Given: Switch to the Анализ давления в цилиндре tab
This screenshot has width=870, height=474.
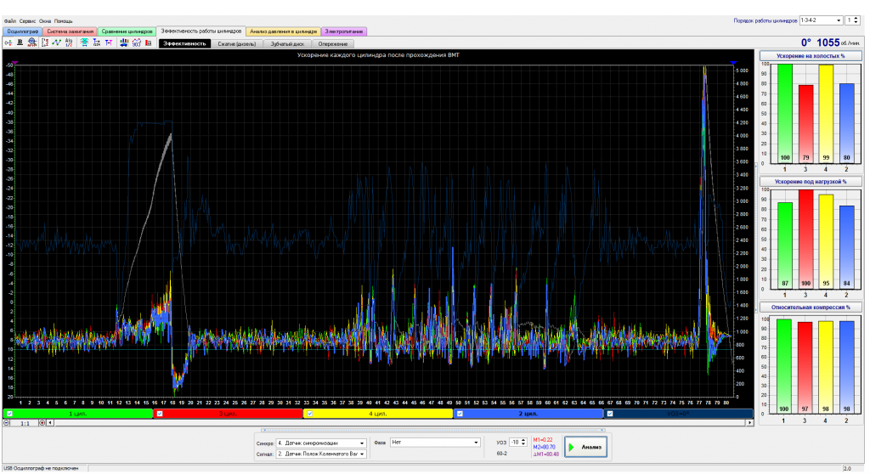Looking at the screenshot, I should [284, 31].
